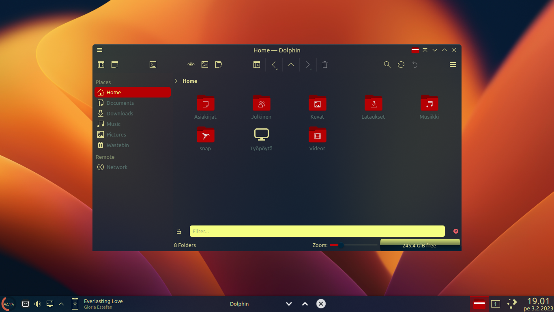Image resolution: width=554 pixels, height=312 pixels.
Task: Open the mail icon in system tray
Action: pos(26,304)
